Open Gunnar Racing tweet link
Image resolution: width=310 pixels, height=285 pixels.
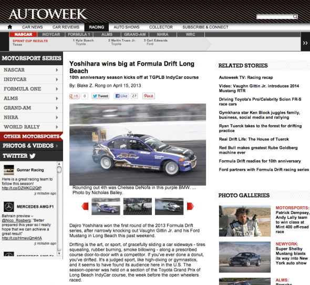coord(22,188)
